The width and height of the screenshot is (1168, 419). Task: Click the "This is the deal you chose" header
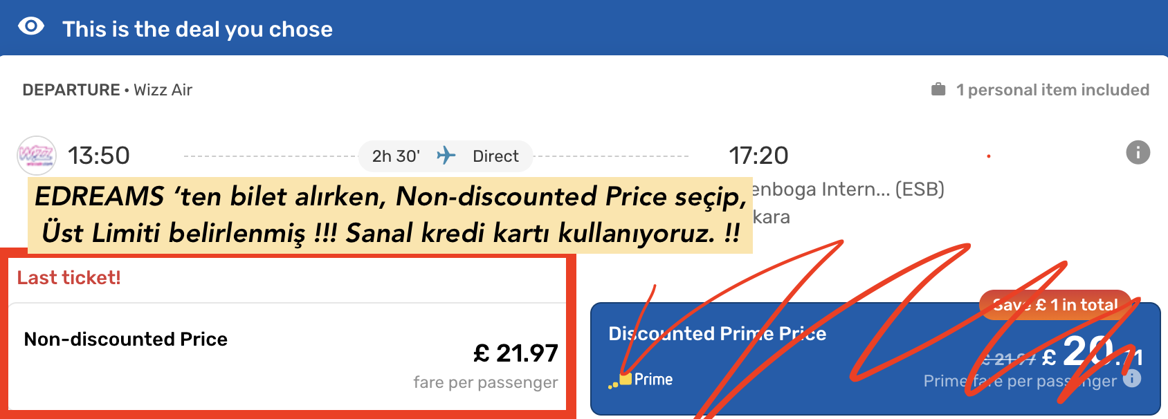coord(197,29)
